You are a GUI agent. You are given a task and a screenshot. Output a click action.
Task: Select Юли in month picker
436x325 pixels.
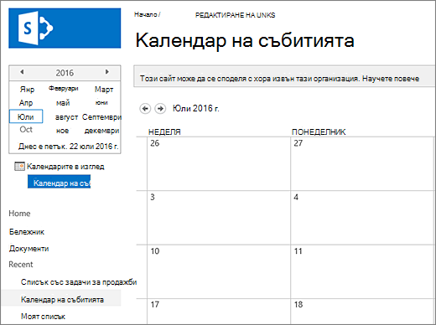[x=26, y=116]
